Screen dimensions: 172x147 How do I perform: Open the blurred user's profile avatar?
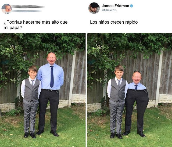tap(6, 9)
